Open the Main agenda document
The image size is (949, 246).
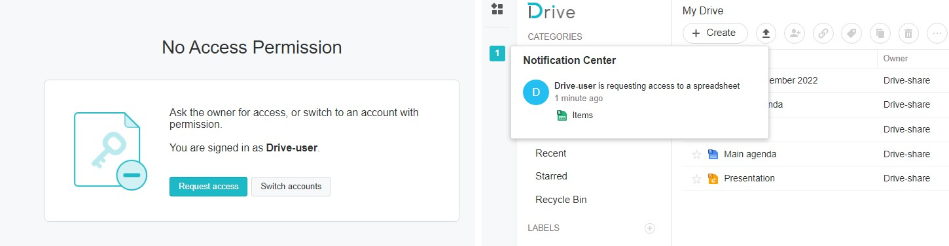(750, 155)
